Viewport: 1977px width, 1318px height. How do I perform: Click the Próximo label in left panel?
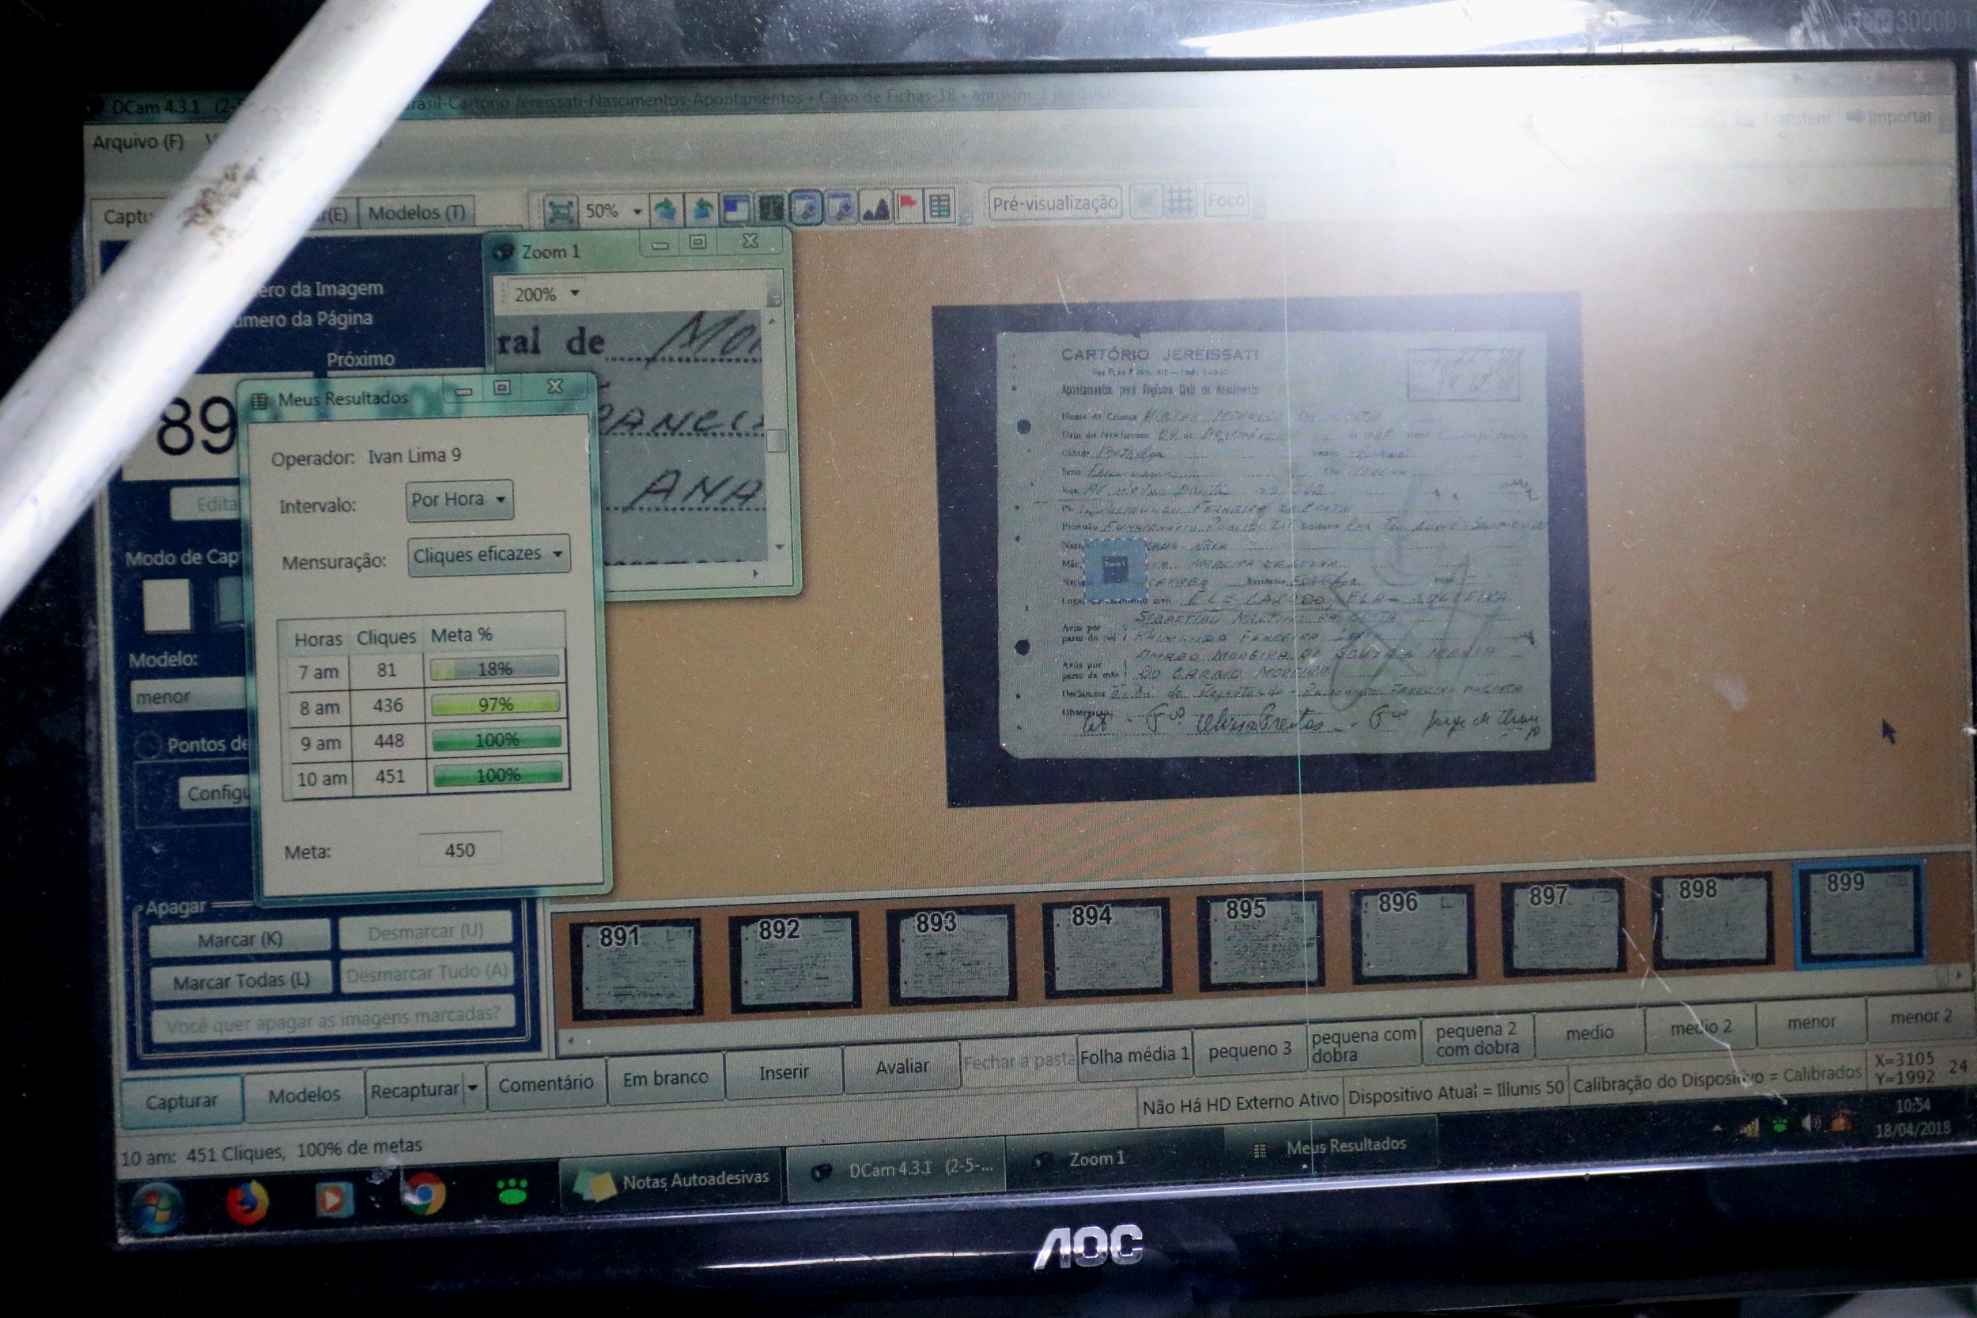(x=360, y=360)
